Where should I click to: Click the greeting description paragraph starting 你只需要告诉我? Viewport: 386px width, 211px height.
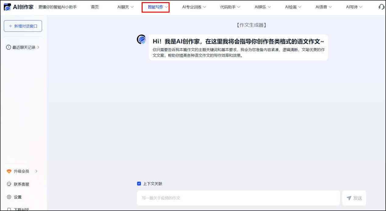[238, 53]
